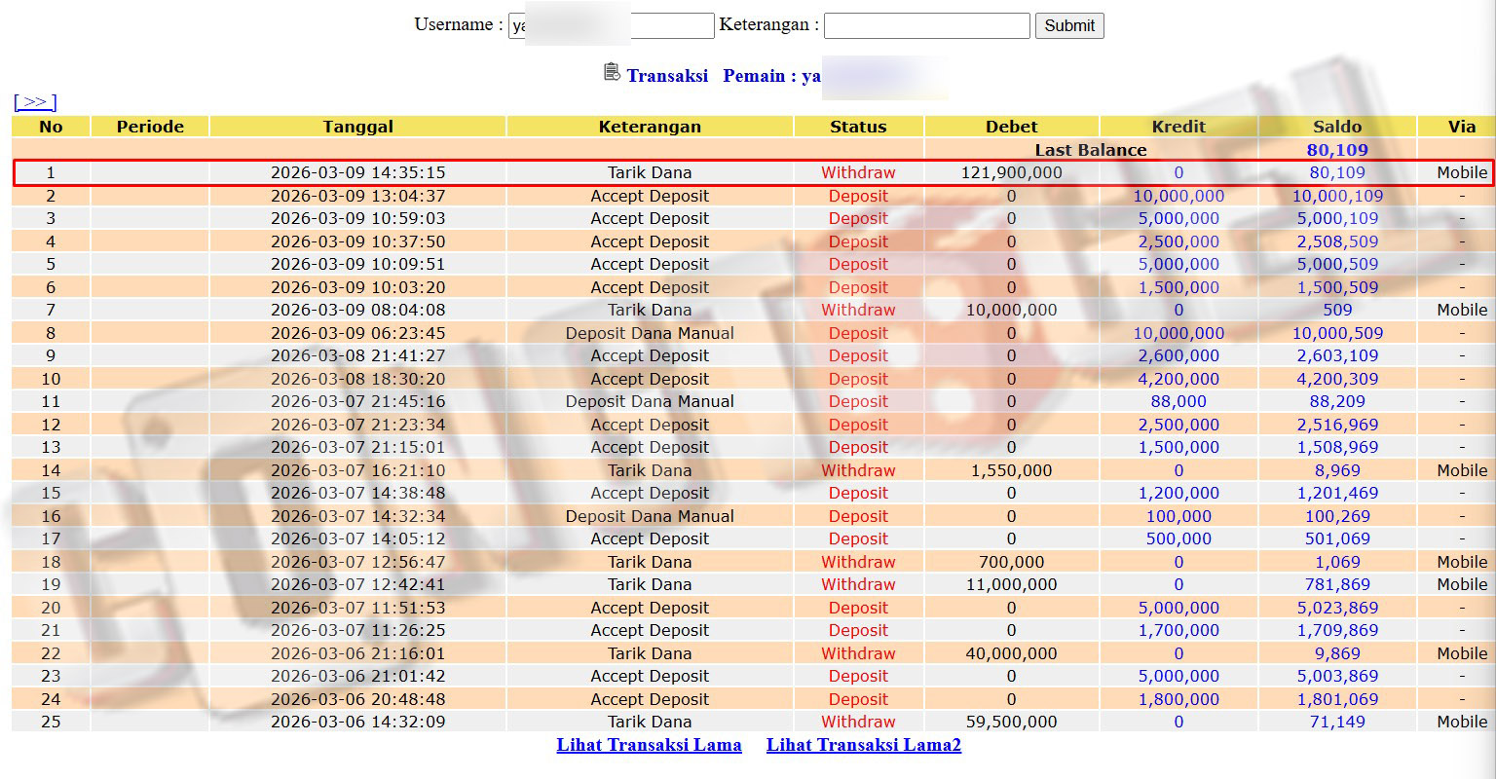Click the Status column header
This screenshot has height=779, width=1496.
pos(857,127)
